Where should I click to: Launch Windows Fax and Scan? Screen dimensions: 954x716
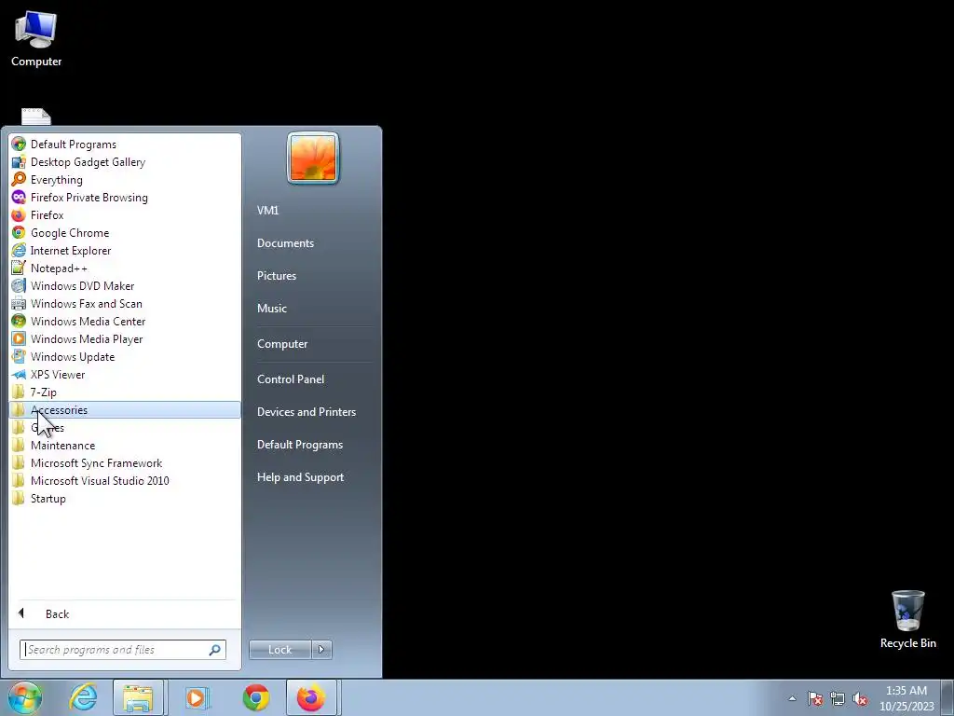125,303
